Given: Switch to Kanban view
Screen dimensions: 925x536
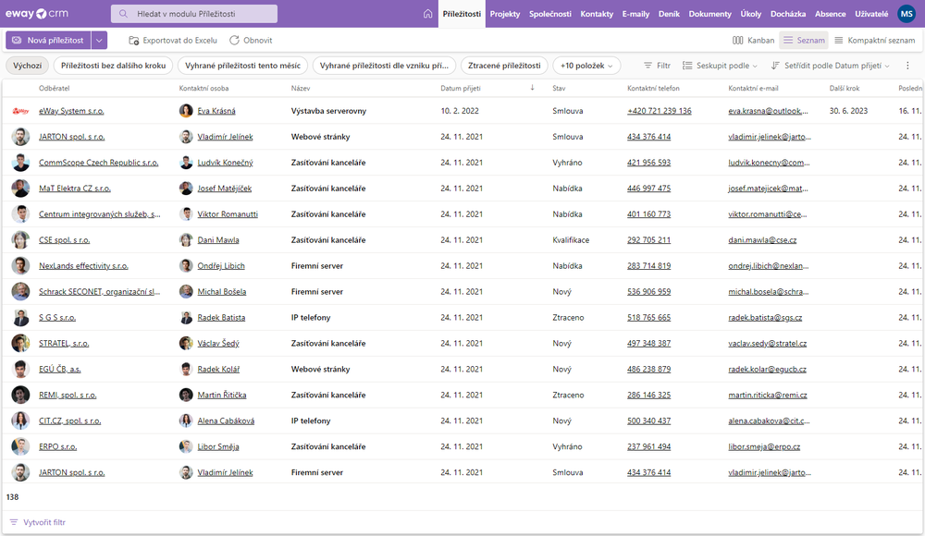Looking at the screenshot, I should click(753, 40).
